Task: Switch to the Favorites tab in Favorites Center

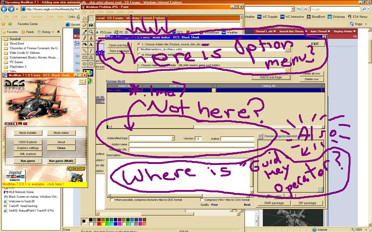Action: 10,32
